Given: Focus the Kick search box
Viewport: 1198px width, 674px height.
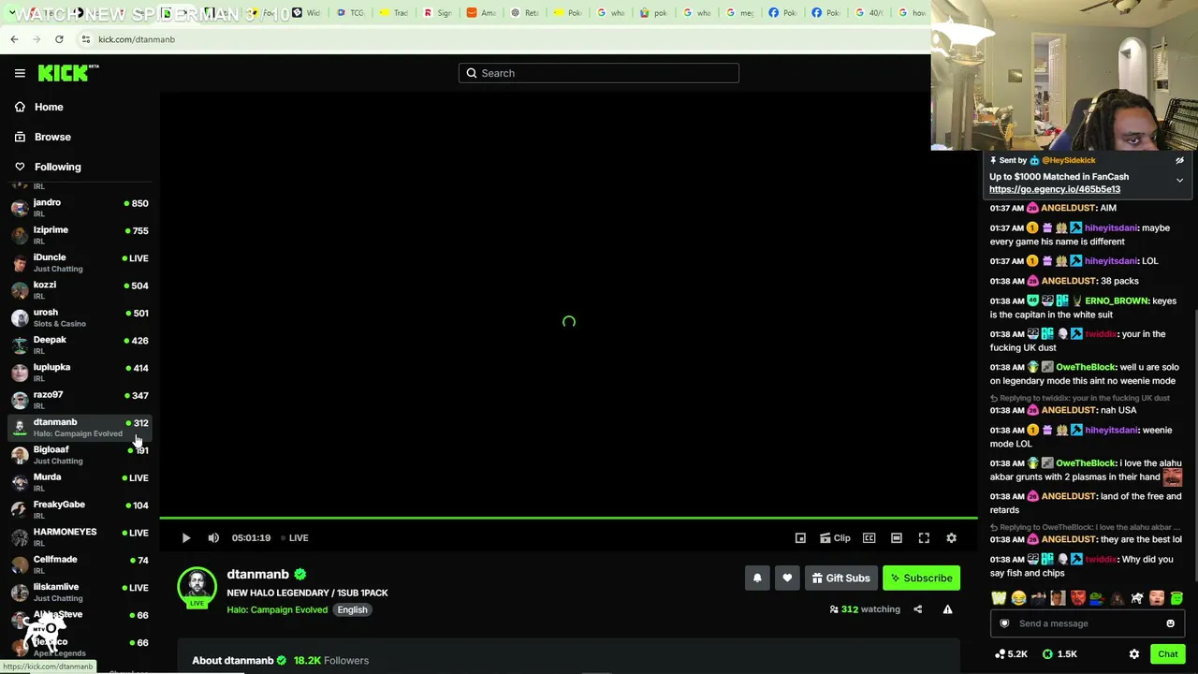Looking at the screenshot, I should [599, 73].
